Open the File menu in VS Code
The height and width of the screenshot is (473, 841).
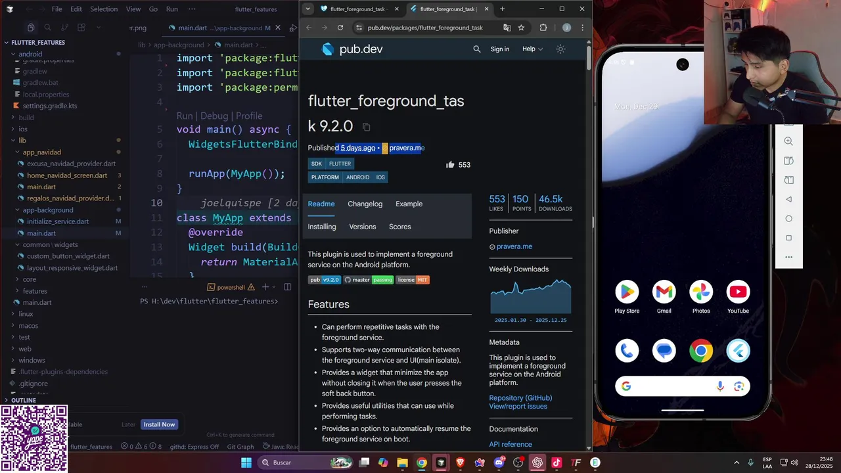(57, 9)
